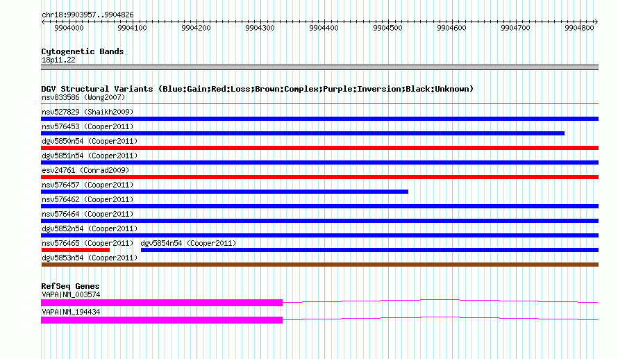Click the blue dgv5852n54 gain bar
618x359 pixels.
coord(319,235)
